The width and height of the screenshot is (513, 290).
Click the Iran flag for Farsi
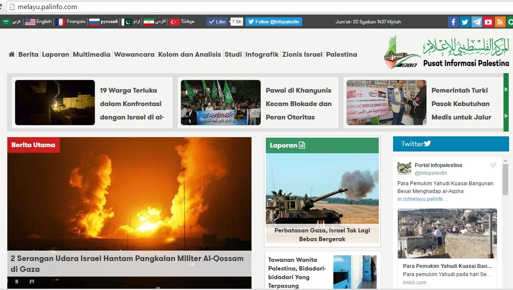pos(149,22)
